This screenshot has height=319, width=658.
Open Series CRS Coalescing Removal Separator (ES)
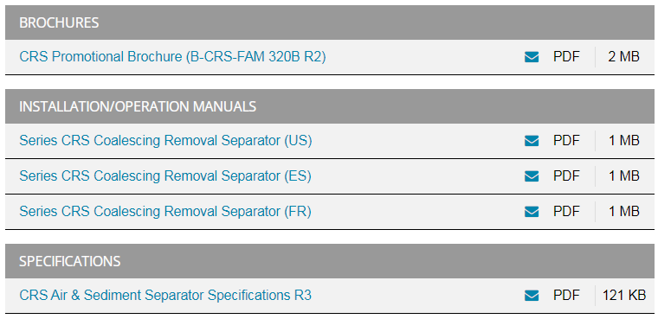point(165,176)
